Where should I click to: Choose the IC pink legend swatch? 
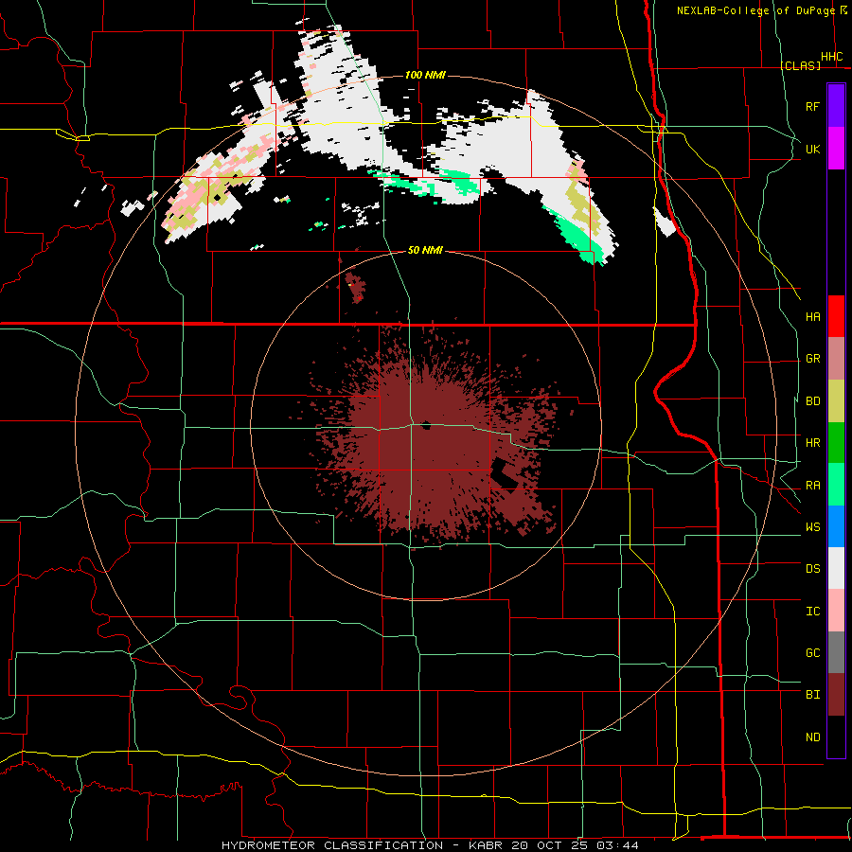[x=836, y=611]
